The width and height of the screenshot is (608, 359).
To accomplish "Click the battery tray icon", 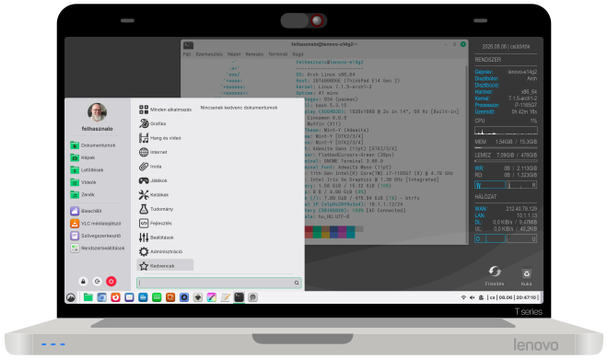I will tap(481, 297).
